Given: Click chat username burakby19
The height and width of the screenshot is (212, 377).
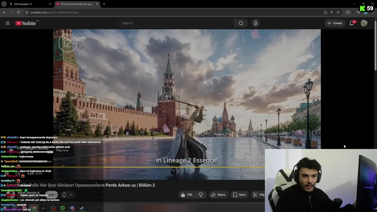Looking at the screenshot, I should click(8, 180).
